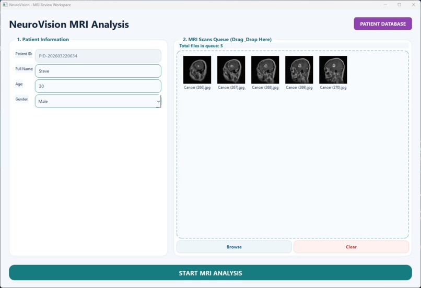Focus the Full Name input containing Steve
Viewport: 421px width, 288px height.
(98, 71)
